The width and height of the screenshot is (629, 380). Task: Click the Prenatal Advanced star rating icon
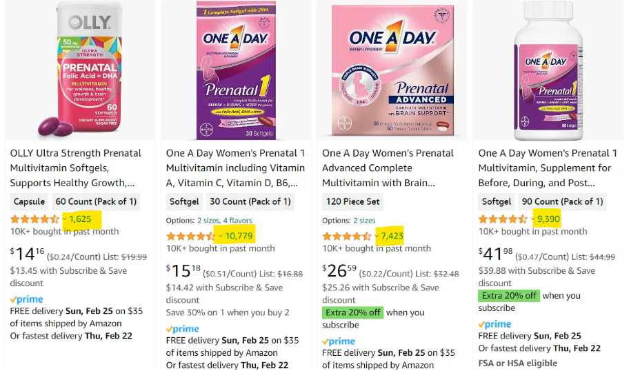346,236
